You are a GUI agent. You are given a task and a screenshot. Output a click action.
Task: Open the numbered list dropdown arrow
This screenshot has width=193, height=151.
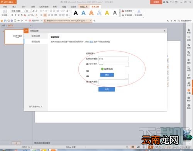click(x=48, y=11)
